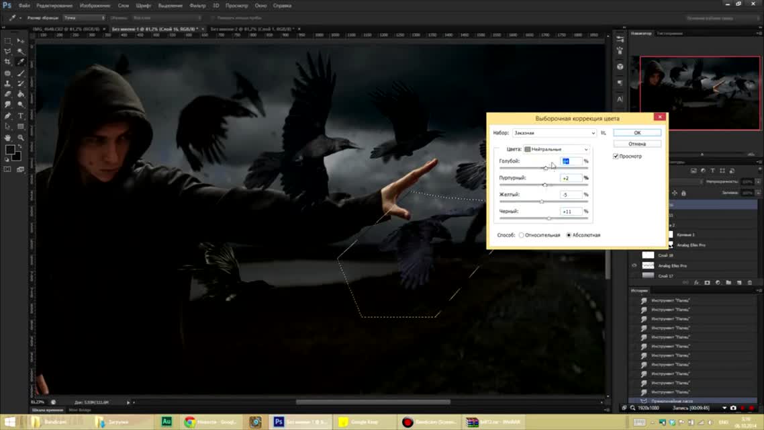Open the layer opacity dropdown arrow
This screenshot has width=764, height=430.
click(759, 182)
